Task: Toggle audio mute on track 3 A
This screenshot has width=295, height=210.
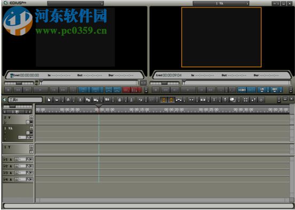Action: coord(31,173)
